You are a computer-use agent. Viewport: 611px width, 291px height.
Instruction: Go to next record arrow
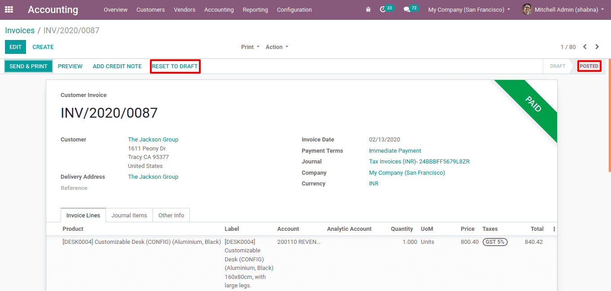click(597, 47)
